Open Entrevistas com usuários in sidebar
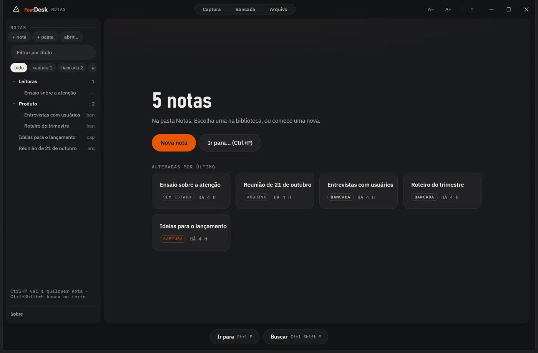The height and width of the screenshot is (353, 538). click(53, 115)
